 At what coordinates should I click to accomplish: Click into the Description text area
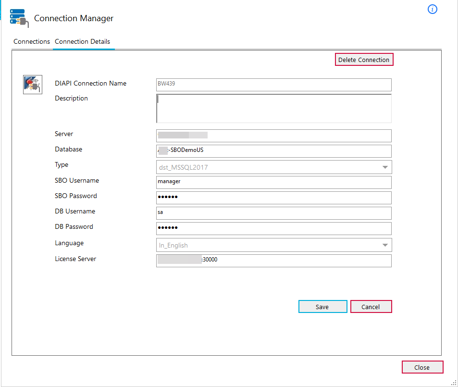tap(274, 109)
